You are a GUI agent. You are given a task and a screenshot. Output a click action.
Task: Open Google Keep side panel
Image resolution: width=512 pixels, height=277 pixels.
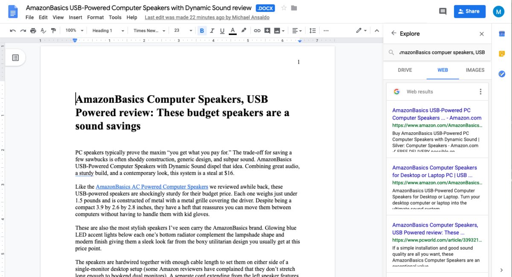(502, 54)
